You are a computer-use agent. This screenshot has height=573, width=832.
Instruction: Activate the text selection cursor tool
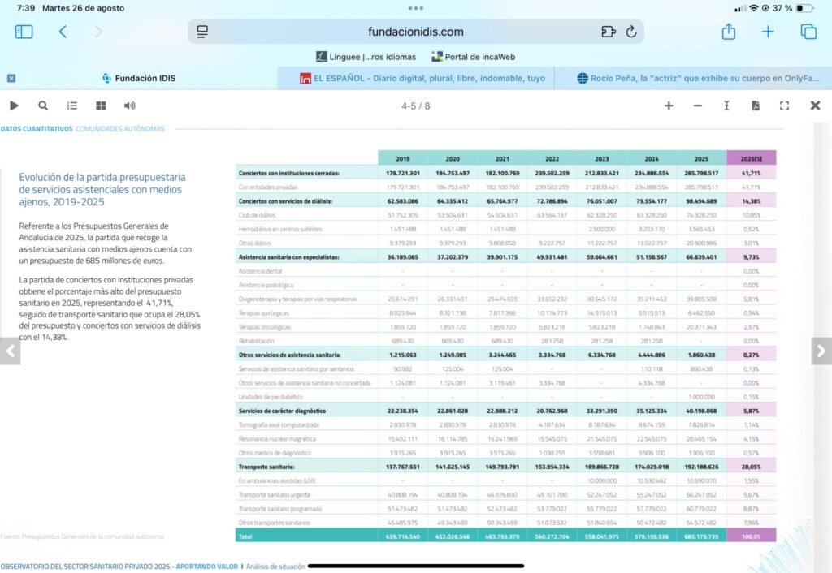click(726, 106)
